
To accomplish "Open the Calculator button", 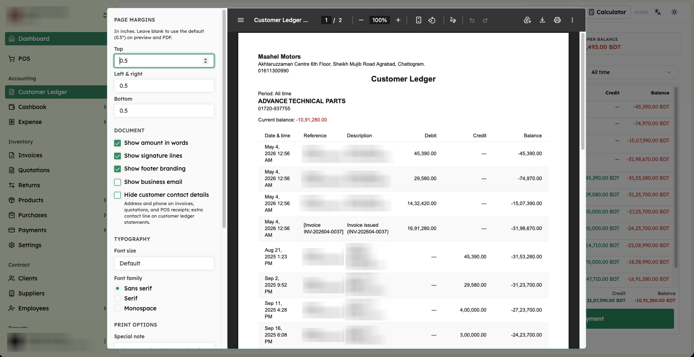I will 607,12.
